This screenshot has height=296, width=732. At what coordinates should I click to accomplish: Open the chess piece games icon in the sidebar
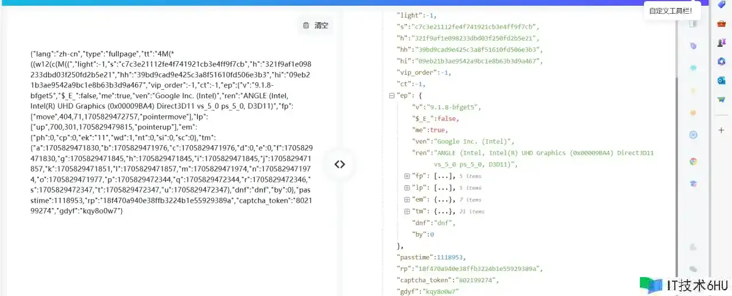(x=721, y=42)
